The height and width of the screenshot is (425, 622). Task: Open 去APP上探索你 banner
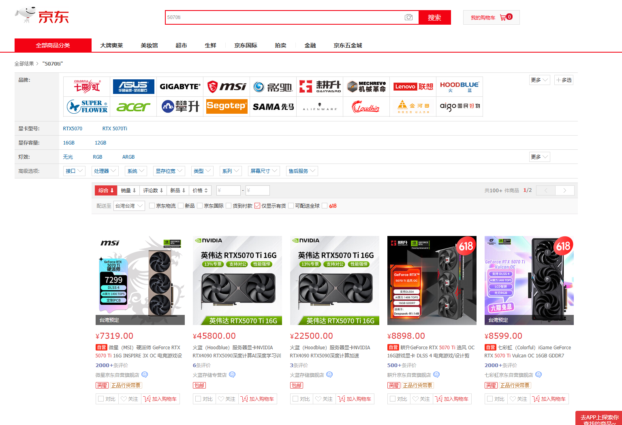tap(599, 419)
